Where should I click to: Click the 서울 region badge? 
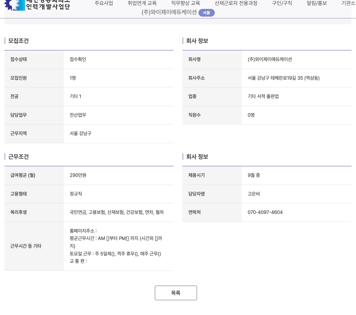[206, 13]
